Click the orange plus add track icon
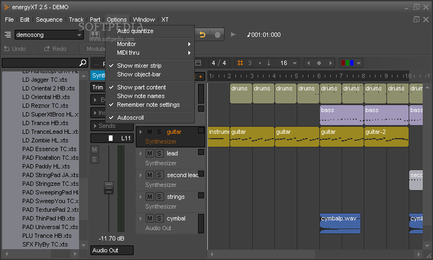The width and height of the screenshot is (433, 260). pyautogui.click(x=200, y=76)
